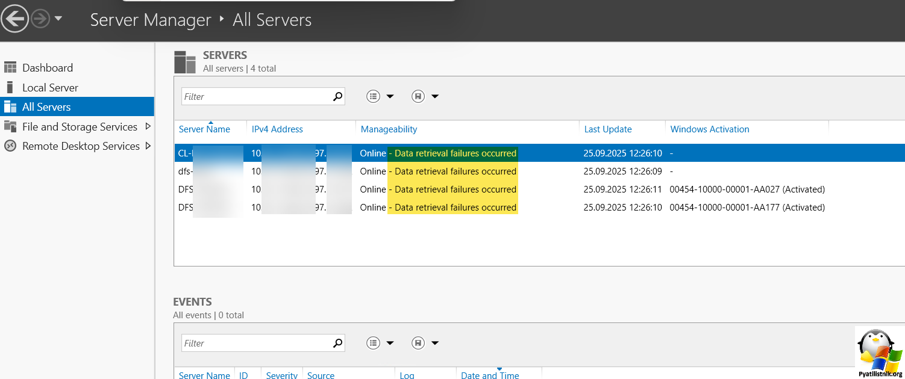The width and height of the screenshot is (905, 379).
Task: Sort by Last Update column
Action: click(x=608, y=129)
